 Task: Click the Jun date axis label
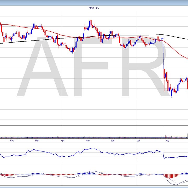coord(112,140)
